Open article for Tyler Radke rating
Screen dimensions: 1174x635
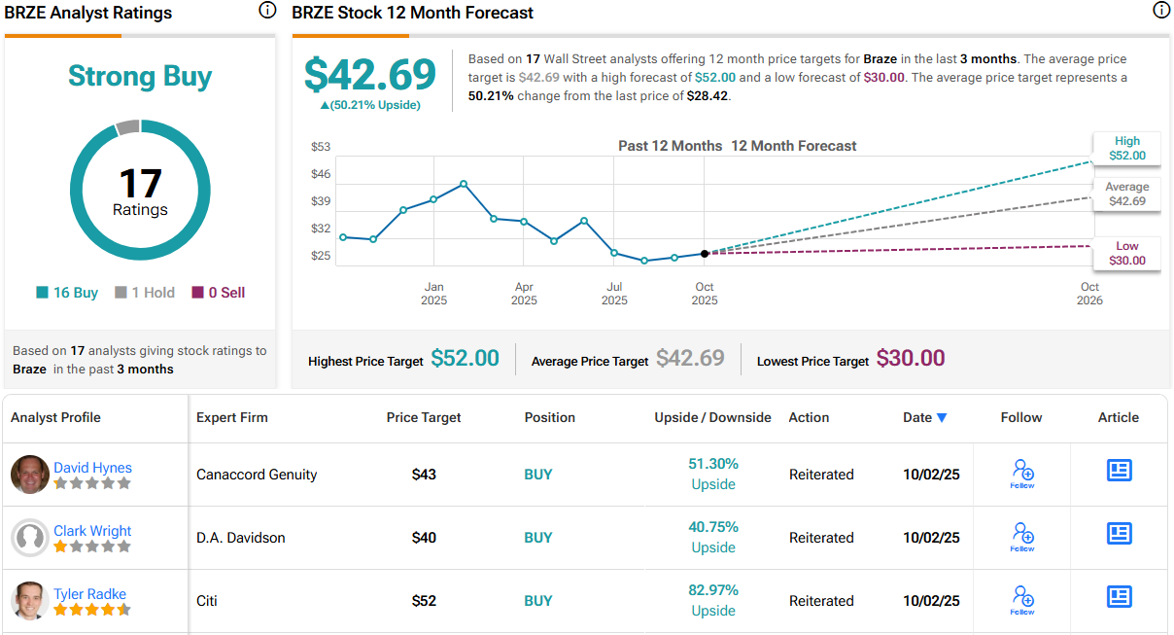(x=1120, y=597)
